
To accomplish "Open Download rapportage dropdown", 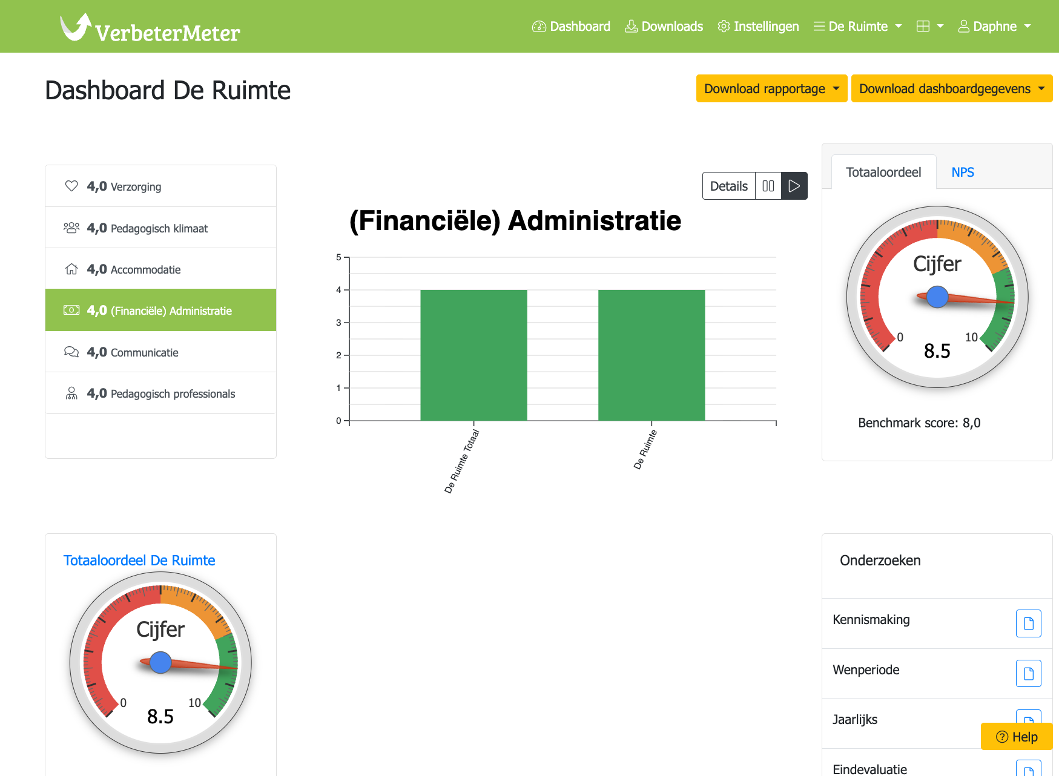I will coord(771,88).
